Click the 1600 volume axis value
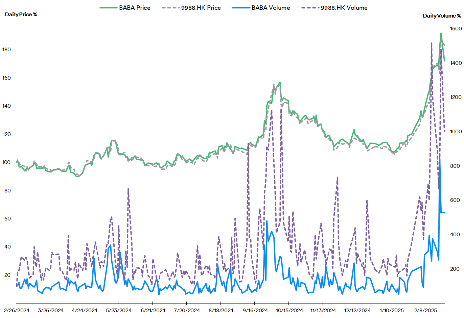 [456, 29]
